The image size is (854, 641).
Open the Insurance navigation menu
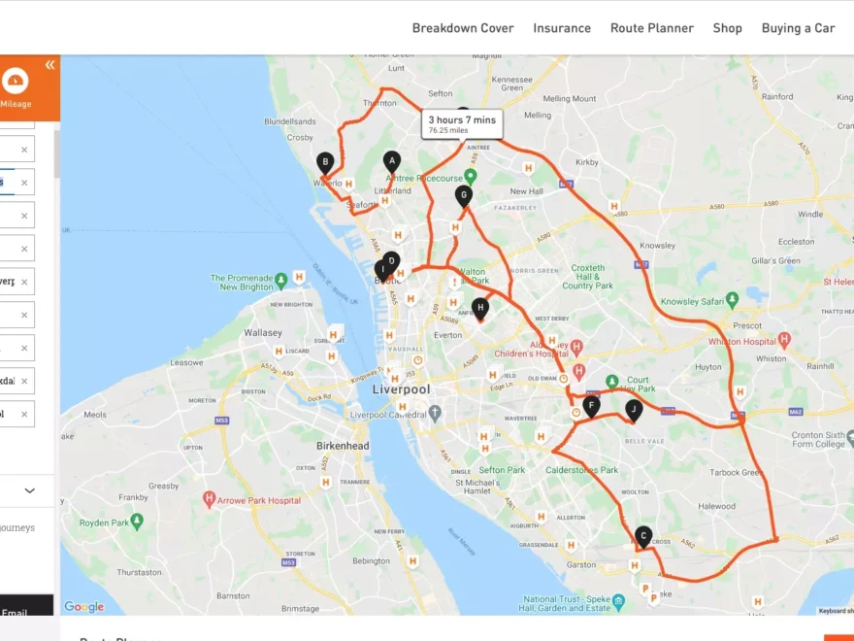561,28
